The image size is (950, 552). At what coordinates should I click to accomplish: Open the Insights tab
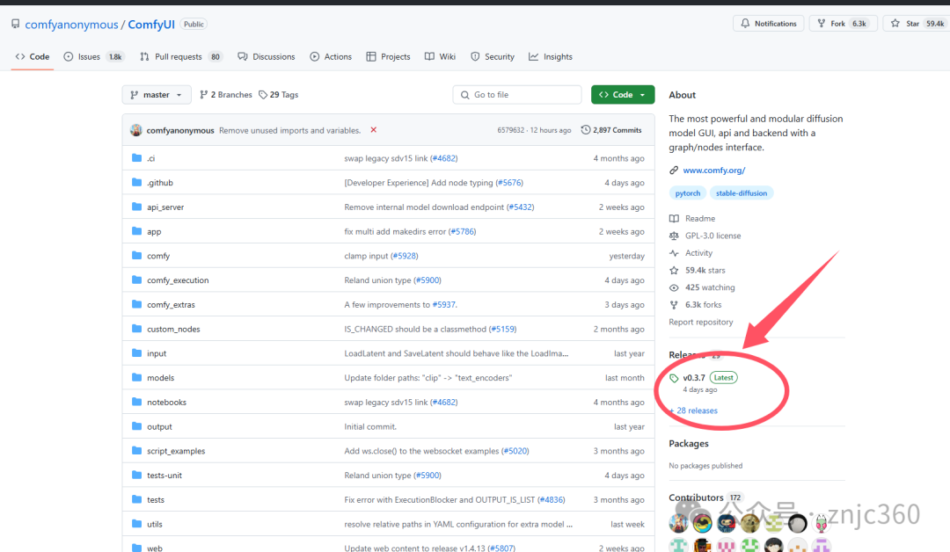(x=550, y=56)
